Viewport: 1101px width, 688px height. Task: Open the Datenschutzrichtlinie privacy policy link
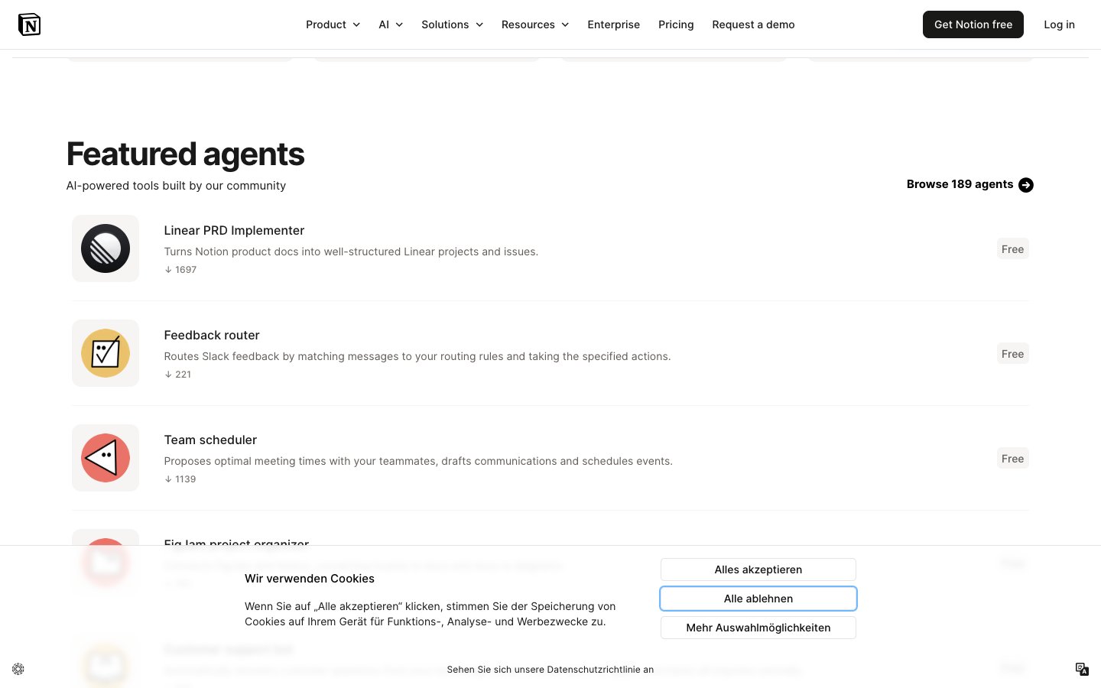[x=550, y=670]
